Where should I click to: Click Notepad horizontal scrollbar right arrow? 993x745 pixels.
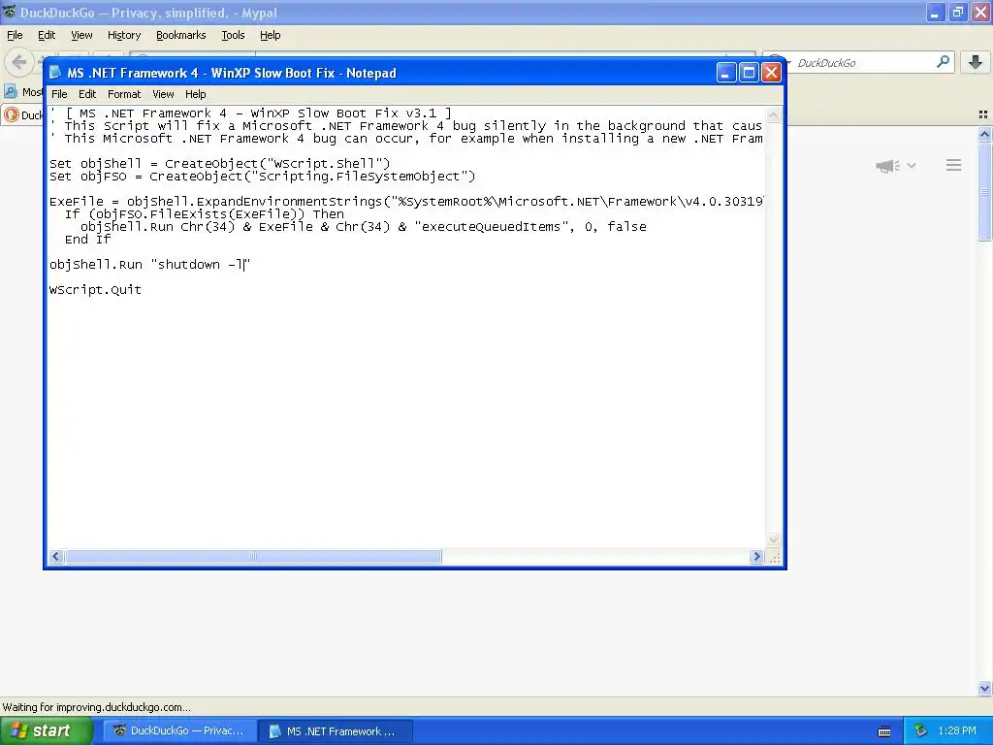coord(756,556)
